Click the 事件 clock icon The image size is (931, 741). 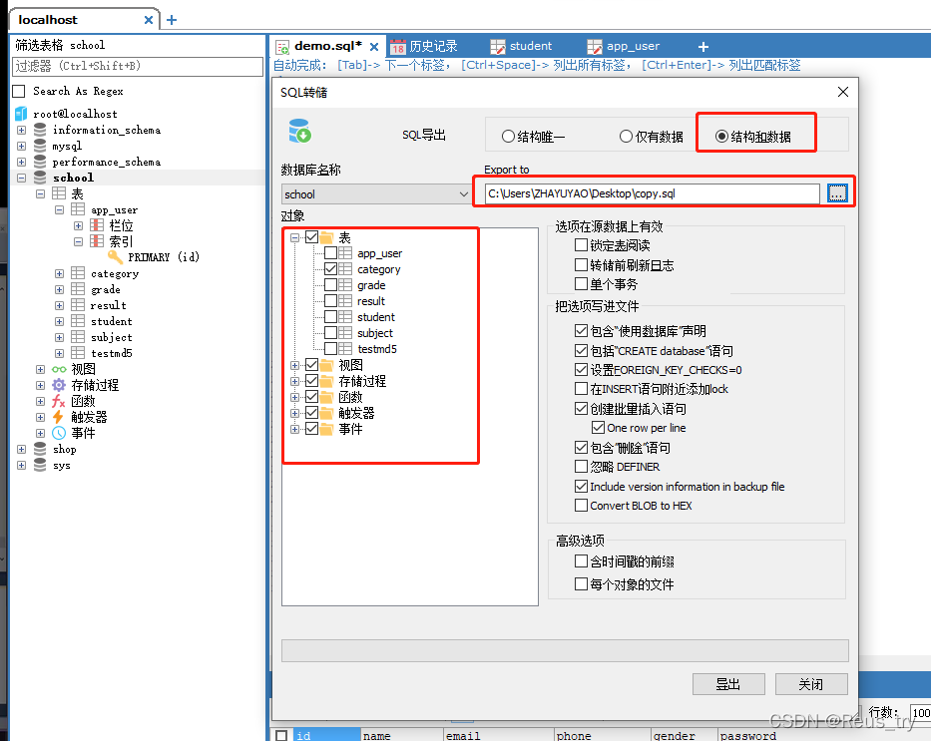tap(59, 433)
